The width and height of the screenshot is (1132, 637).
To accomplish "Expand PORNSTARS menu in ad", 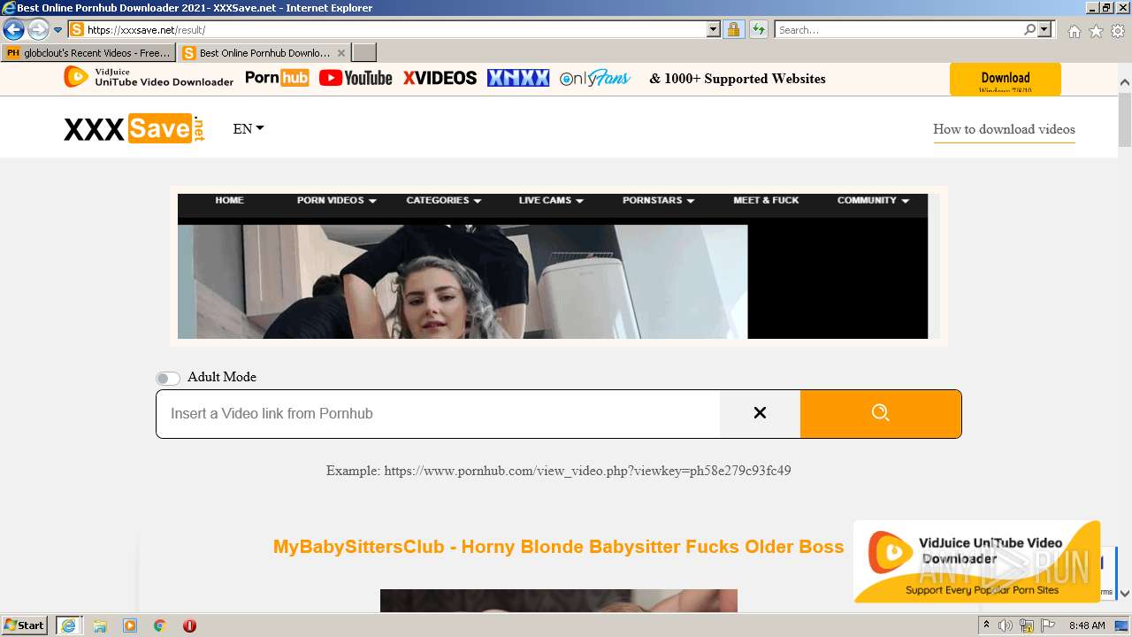I will (659, 200).
